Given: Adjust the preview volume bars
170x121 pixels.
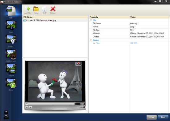Looking at the screenshot, I should [82, 107].
